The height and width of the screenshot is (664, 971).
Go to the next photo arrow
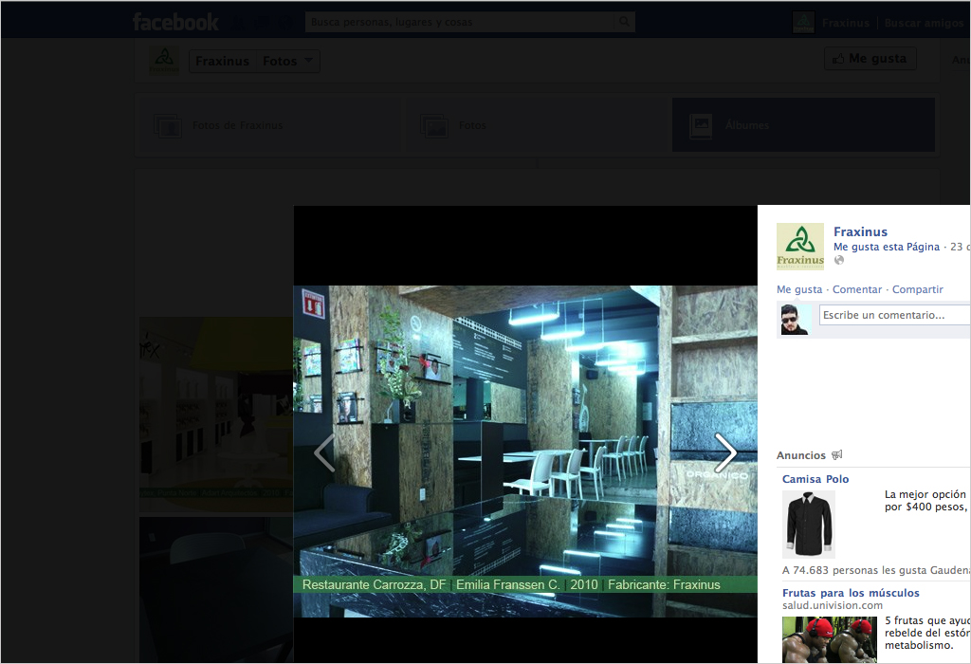point(725,452)
